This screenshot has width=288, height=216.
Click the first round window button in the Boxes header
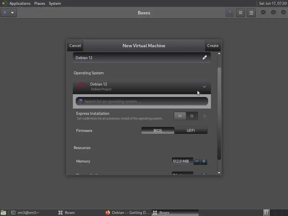(263, 12)
